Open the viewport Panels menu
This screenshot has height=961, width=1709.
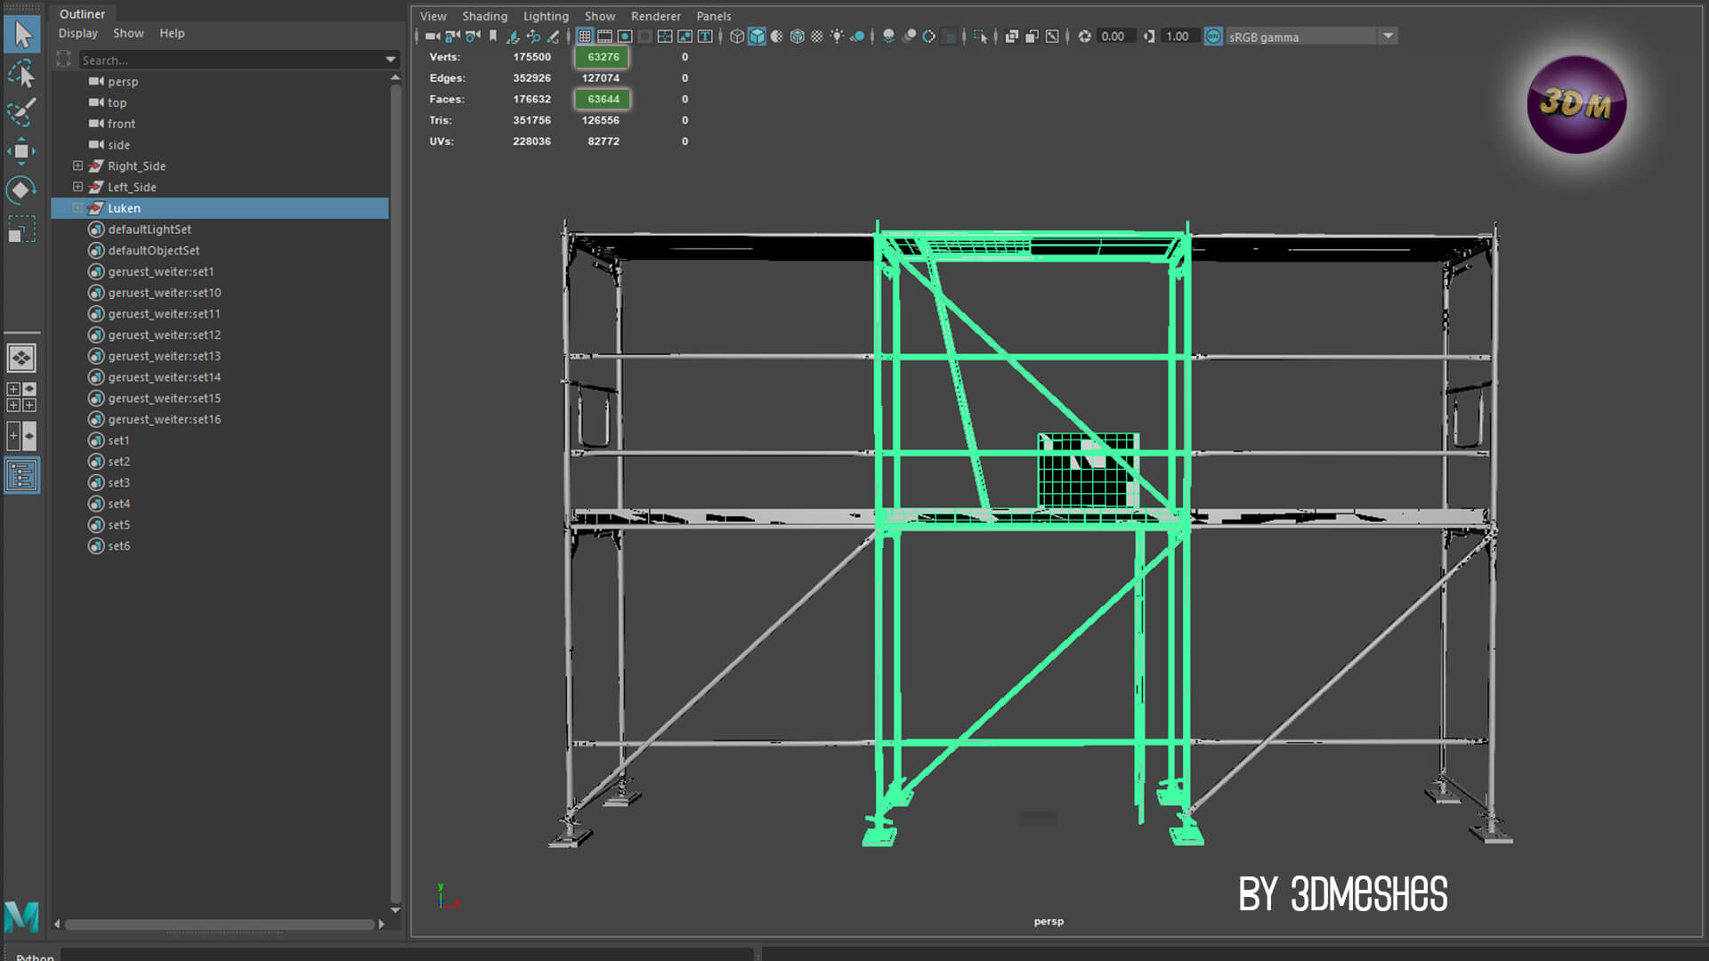714,16
